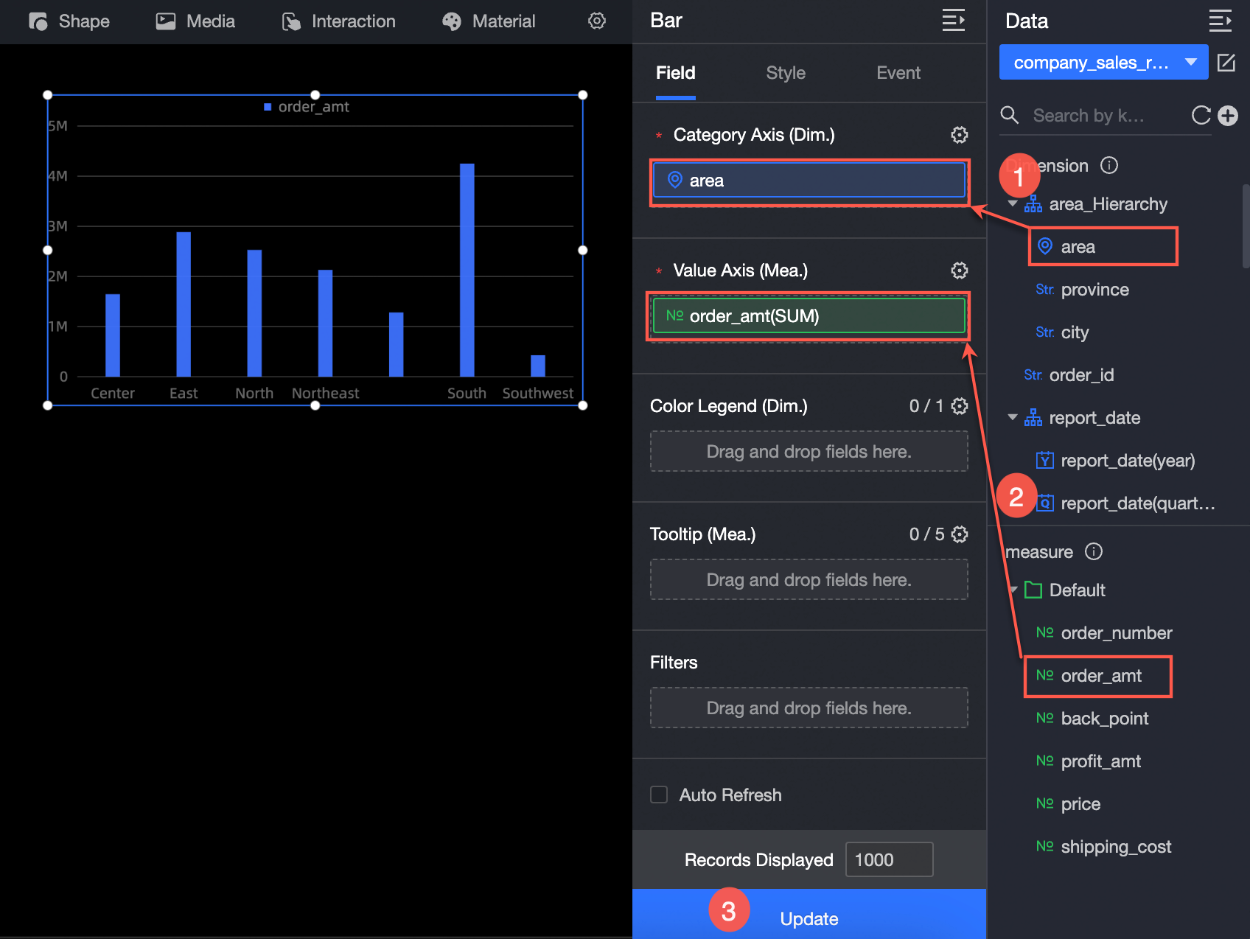
Task: Switch to the Event tab
Action: click(898, 73)
